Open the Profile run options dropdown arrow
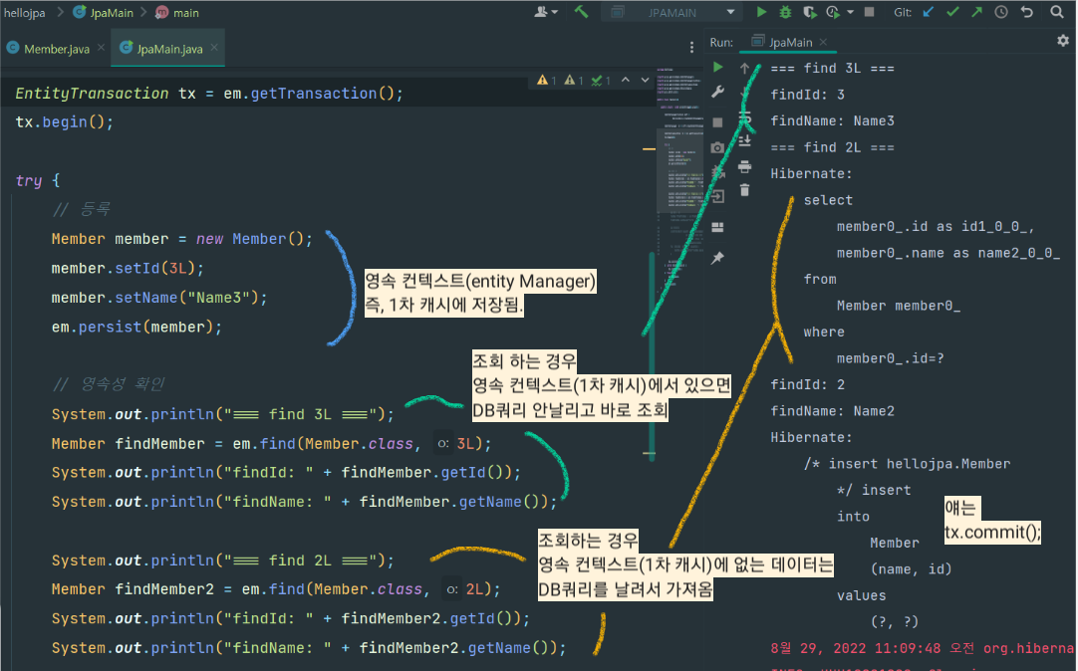This screenshot has height=671, width=1078. pos(849,13)
